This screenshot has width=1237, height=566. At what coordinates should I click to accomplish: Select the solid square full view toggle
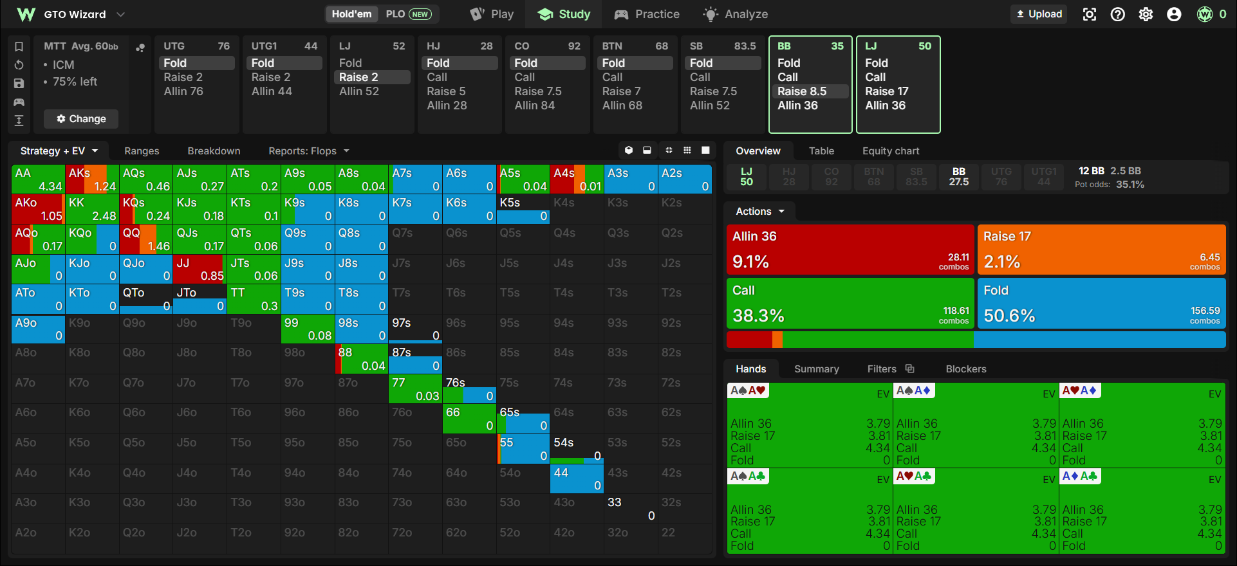tap(705, 151)
